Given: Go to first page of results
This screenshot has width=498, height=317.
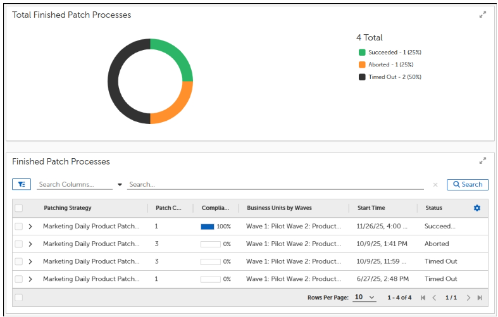Looking at the screenshot, I should [x=423, y=297].
